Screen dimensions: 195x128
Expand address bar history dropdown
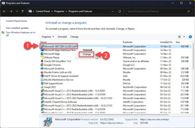[x=113, y=11]
